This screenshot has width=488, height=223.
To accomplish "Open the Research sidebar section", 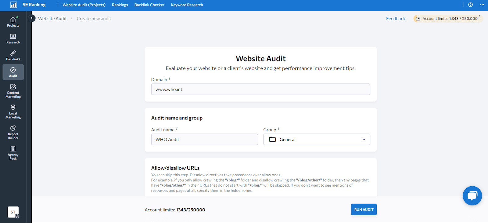I will (x=13, y=39).
